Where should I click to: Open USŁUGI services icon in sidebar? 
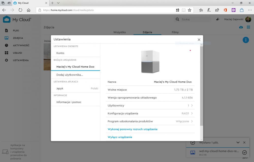tap(7, 53)
